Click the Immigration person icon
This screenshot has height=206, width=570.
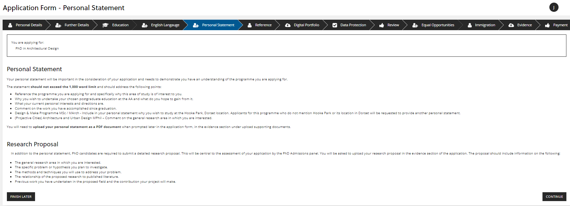pos(470,25)
